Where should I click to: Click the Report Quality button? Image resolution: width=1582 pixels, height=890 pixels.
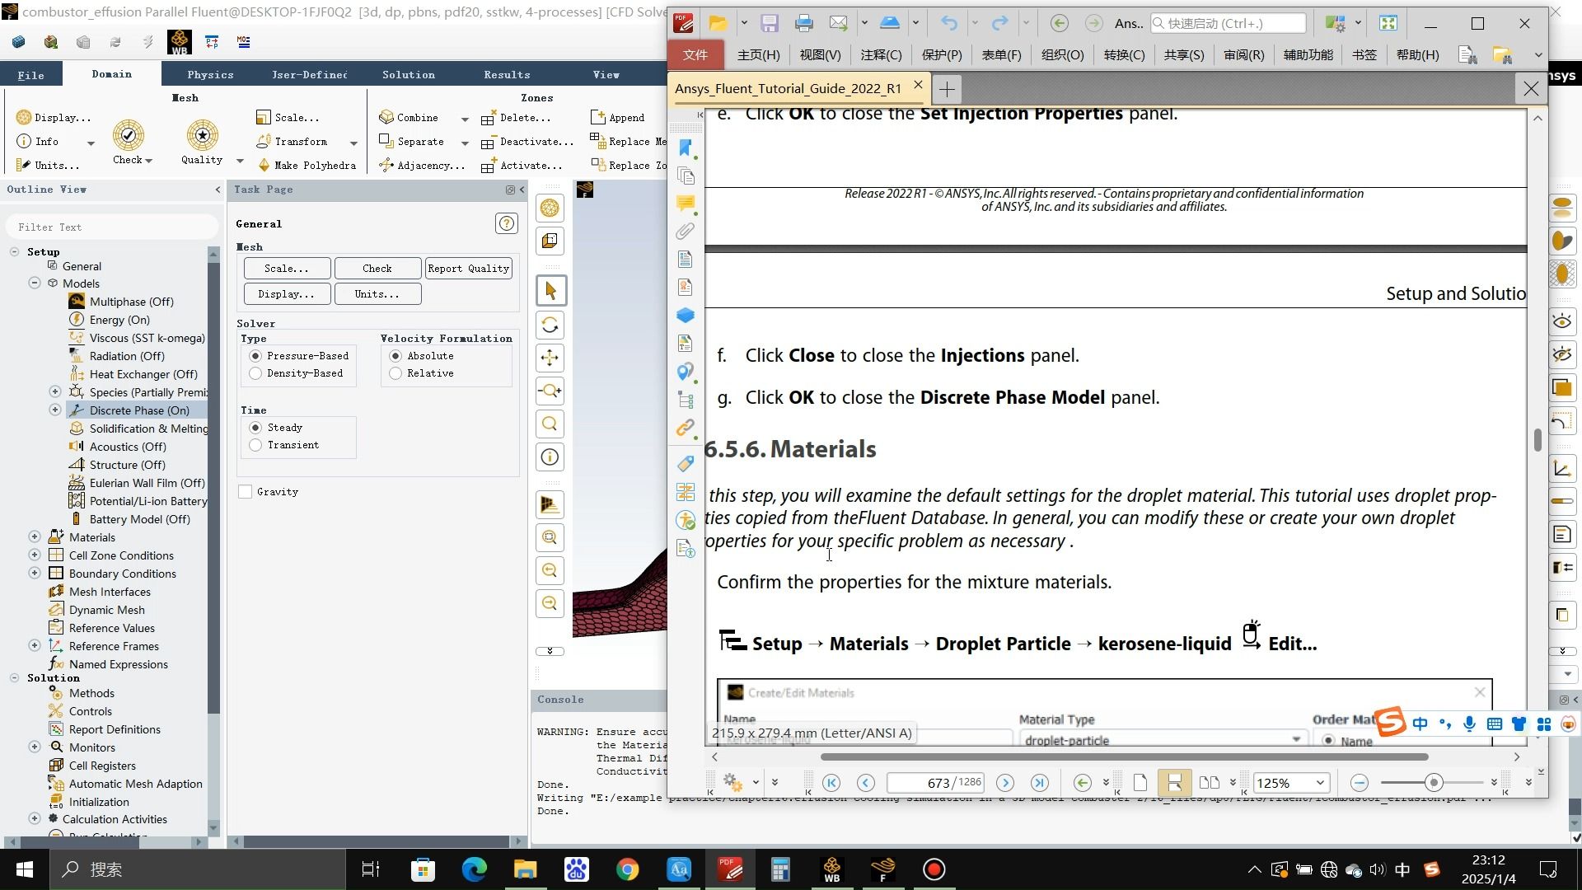(468, 269)
